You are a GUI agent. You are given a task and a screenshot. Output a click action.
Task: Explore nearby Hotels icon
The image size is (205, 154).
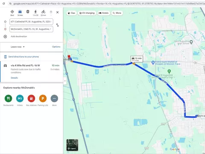[20, 98]
